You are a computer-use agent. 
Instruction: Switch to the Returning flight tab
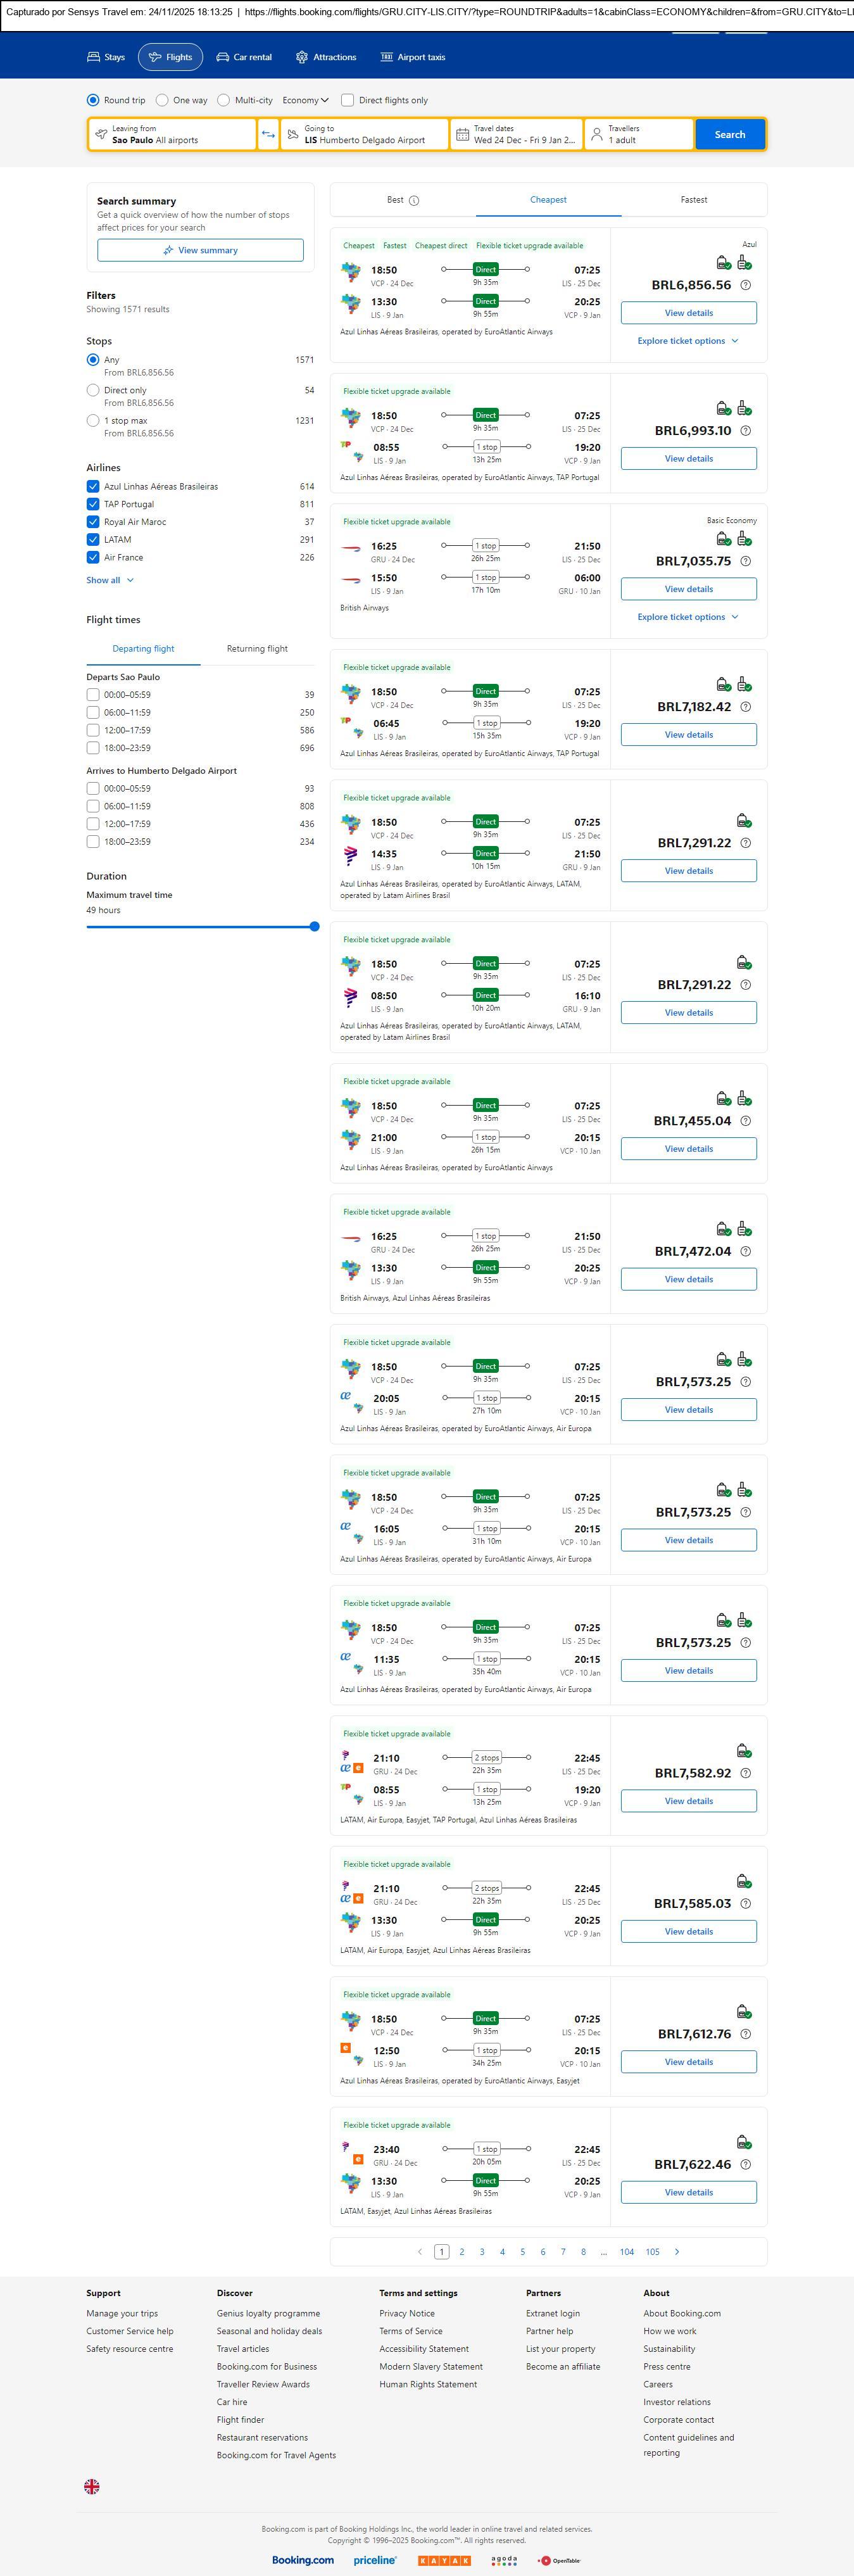click(257, 649)
